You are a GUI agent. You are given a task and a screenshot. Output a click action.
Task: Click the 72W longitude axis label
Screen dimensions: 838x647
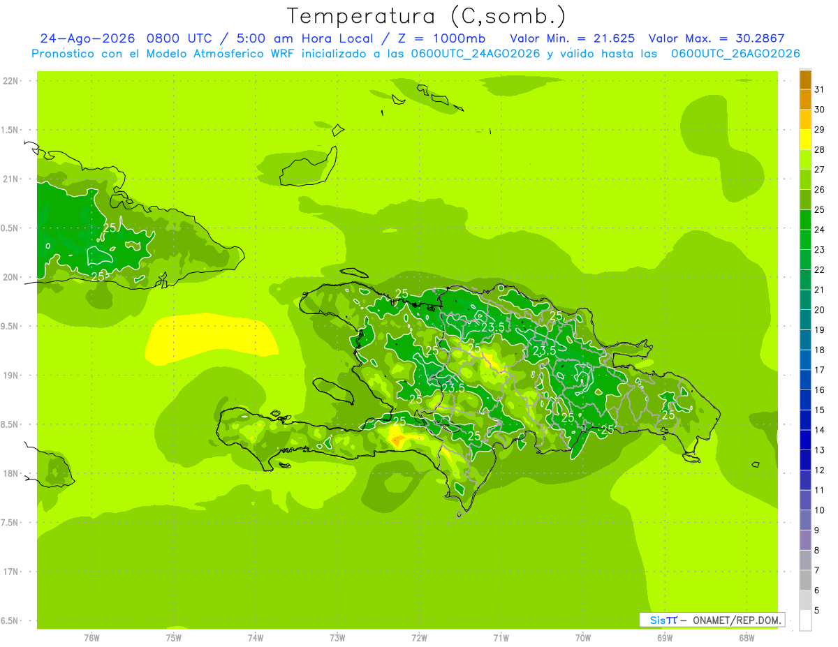pos(419,638)
